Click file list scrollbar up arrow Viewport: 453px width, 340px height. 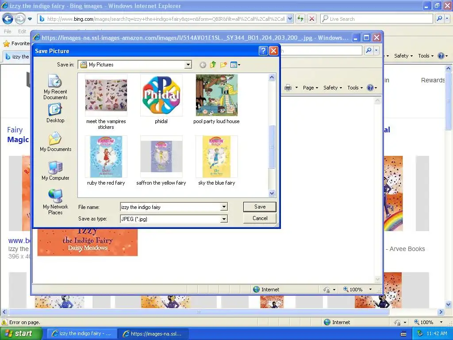pyautogui.click(x=272, y=77)
